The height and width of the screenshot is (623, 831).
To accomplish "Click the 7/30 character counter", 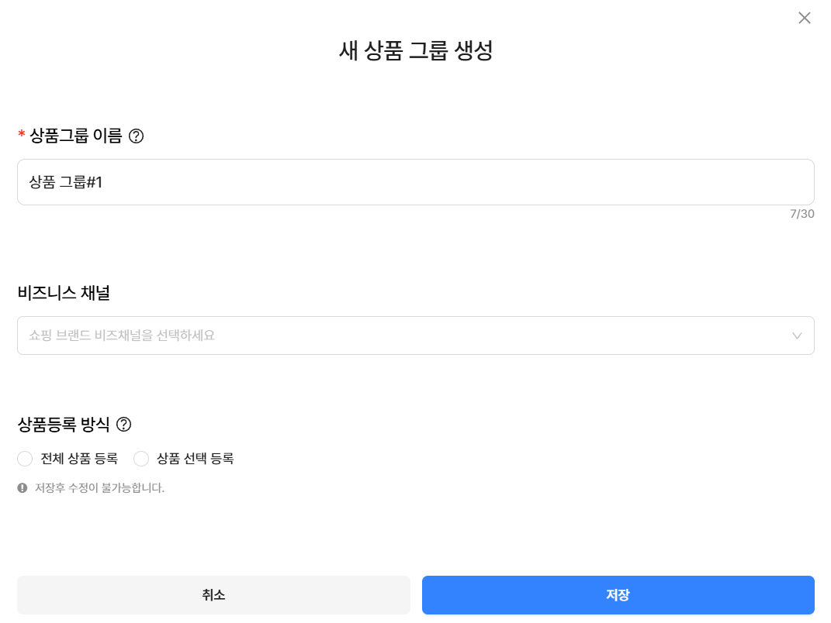I will 802,214.
